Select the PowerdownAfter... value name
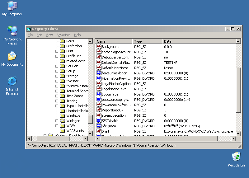This screenshot has width=249, height=178. [116, 105]
